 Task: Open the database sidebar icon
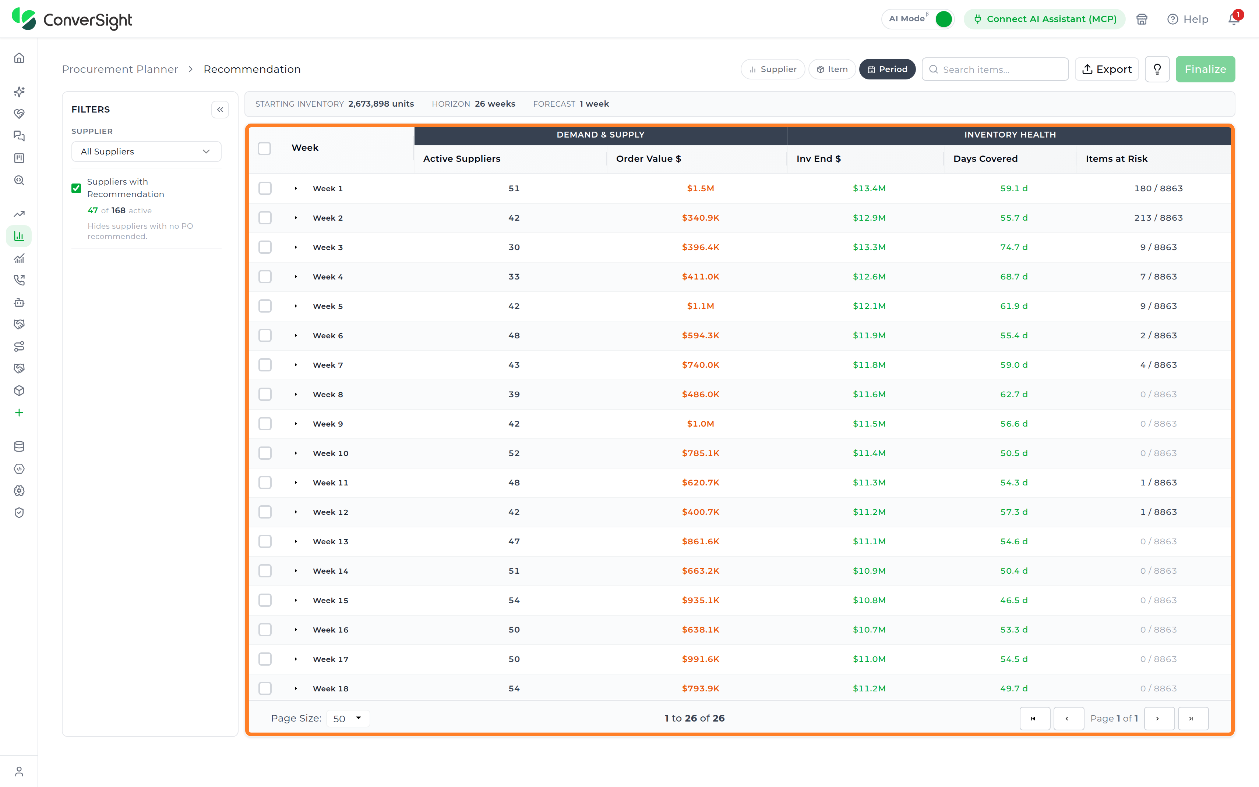(x=19, y=446)
